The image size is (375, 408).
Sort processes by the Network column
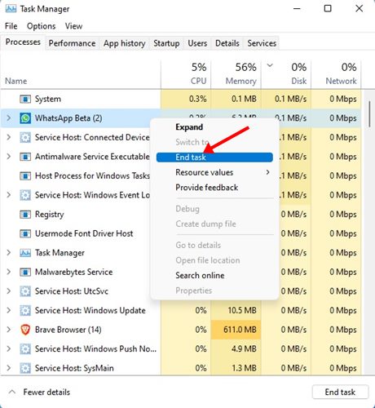(336, 74)
